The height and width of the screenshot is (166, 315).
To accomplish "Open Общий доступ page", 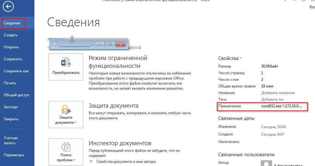I will (16, 95).
